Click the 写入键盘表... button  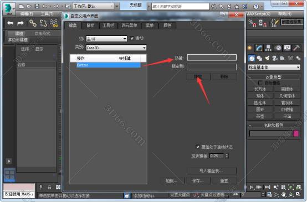point(212,170)
